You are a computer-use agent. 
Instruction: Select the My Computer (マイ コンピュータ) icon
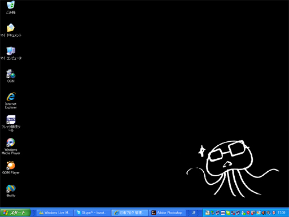tap(11, 53)
